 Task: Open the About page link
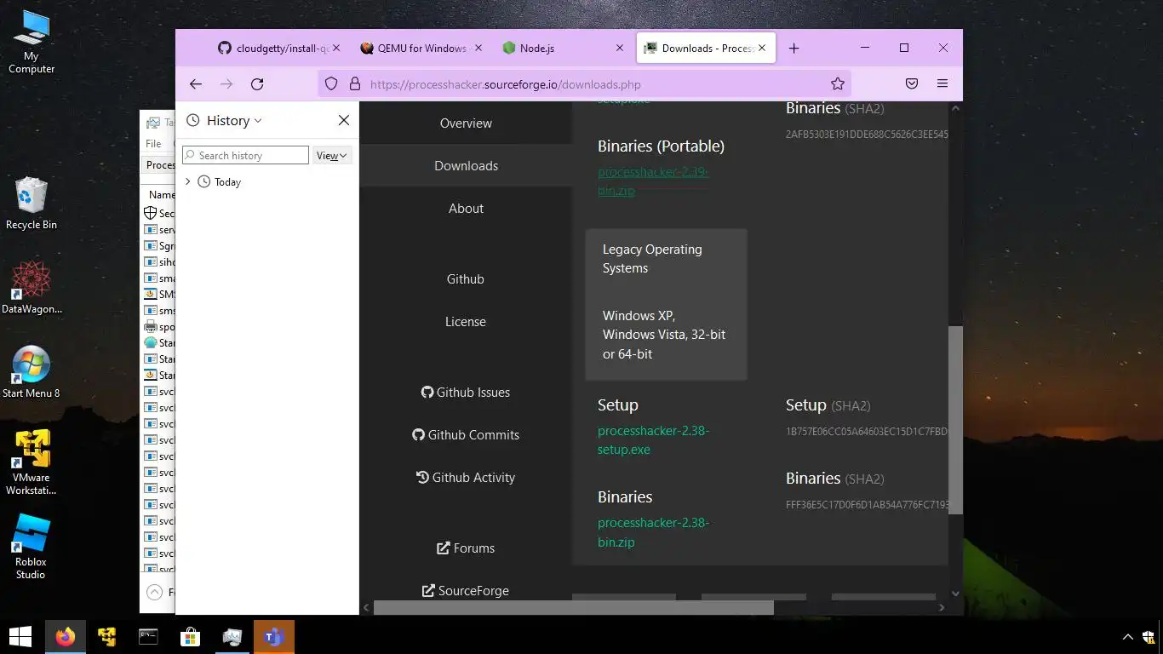[x=466, y=208]
